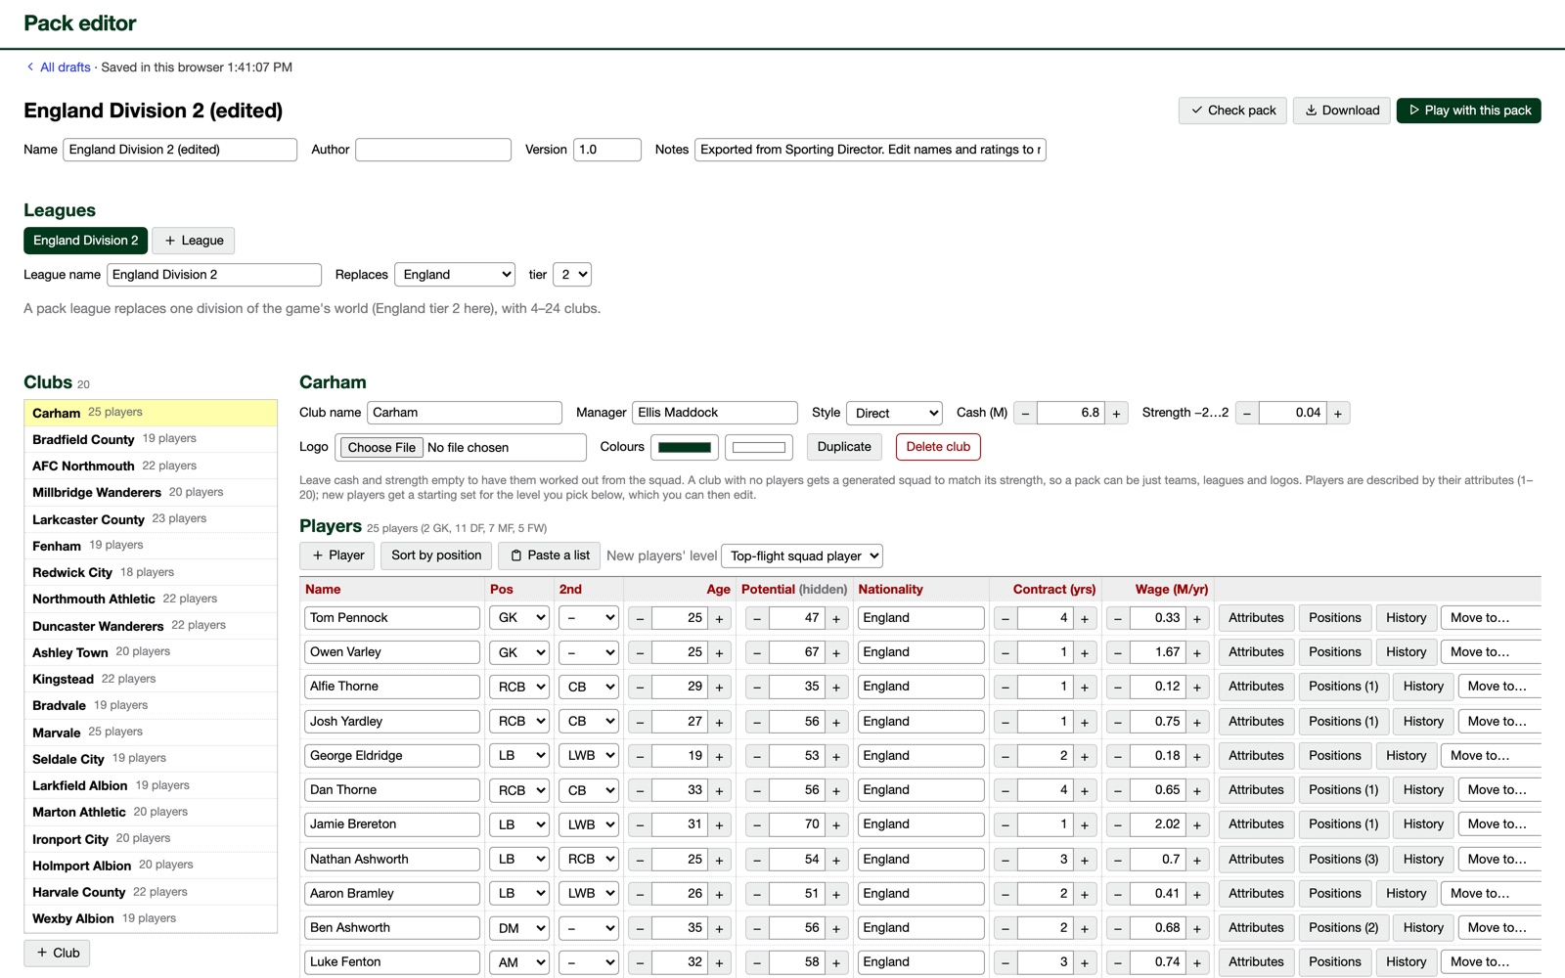Decrease Nathan Ashworth's contract years
1565x978 pixels.
(x=1006, y=860)
